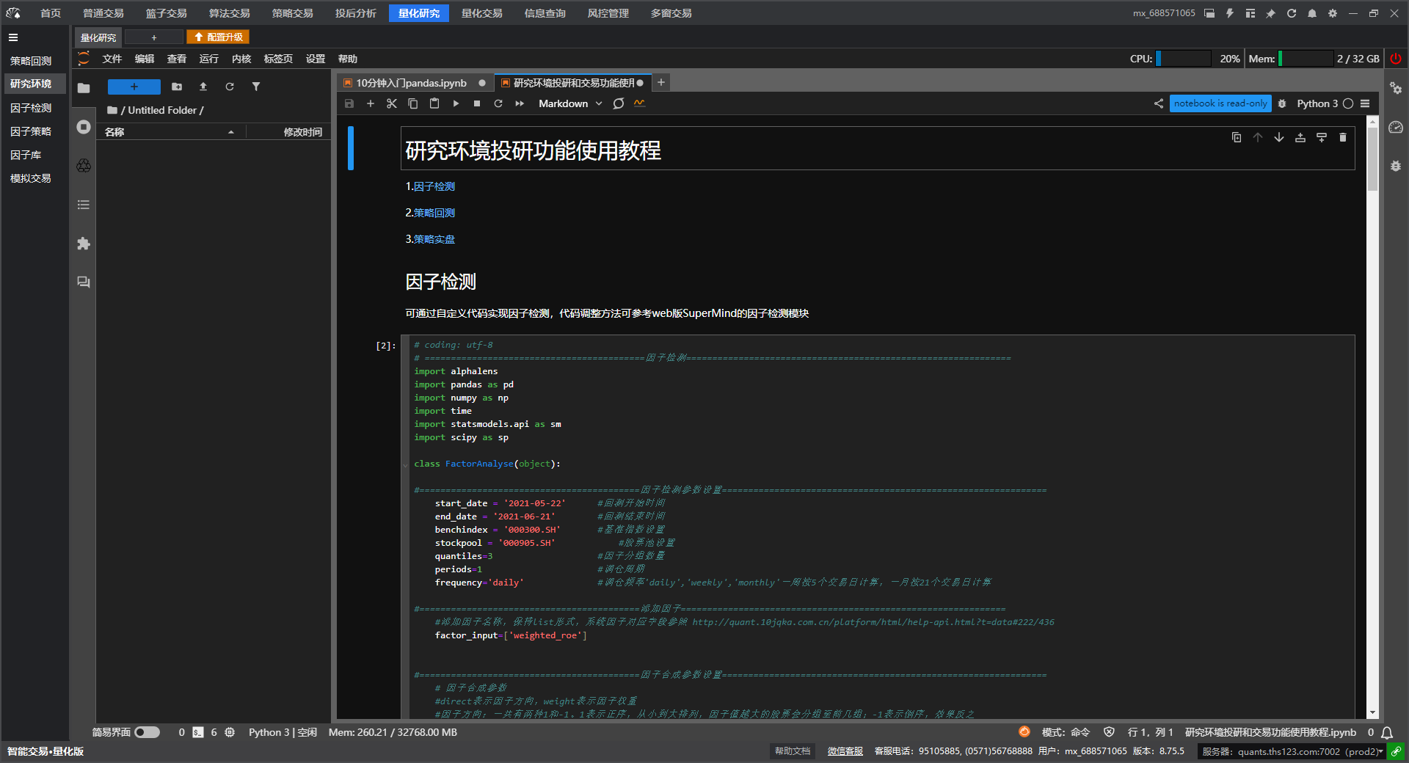The width and height of the screenshot is (1409, 763).
Task: Switch to the 10分钟入门pandas.ipynb tab
Action: point(411,83)
